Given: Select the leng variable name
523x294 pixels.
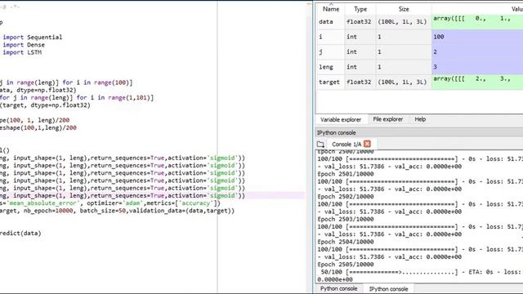Looking at the screenshot, I should point(326,67).
